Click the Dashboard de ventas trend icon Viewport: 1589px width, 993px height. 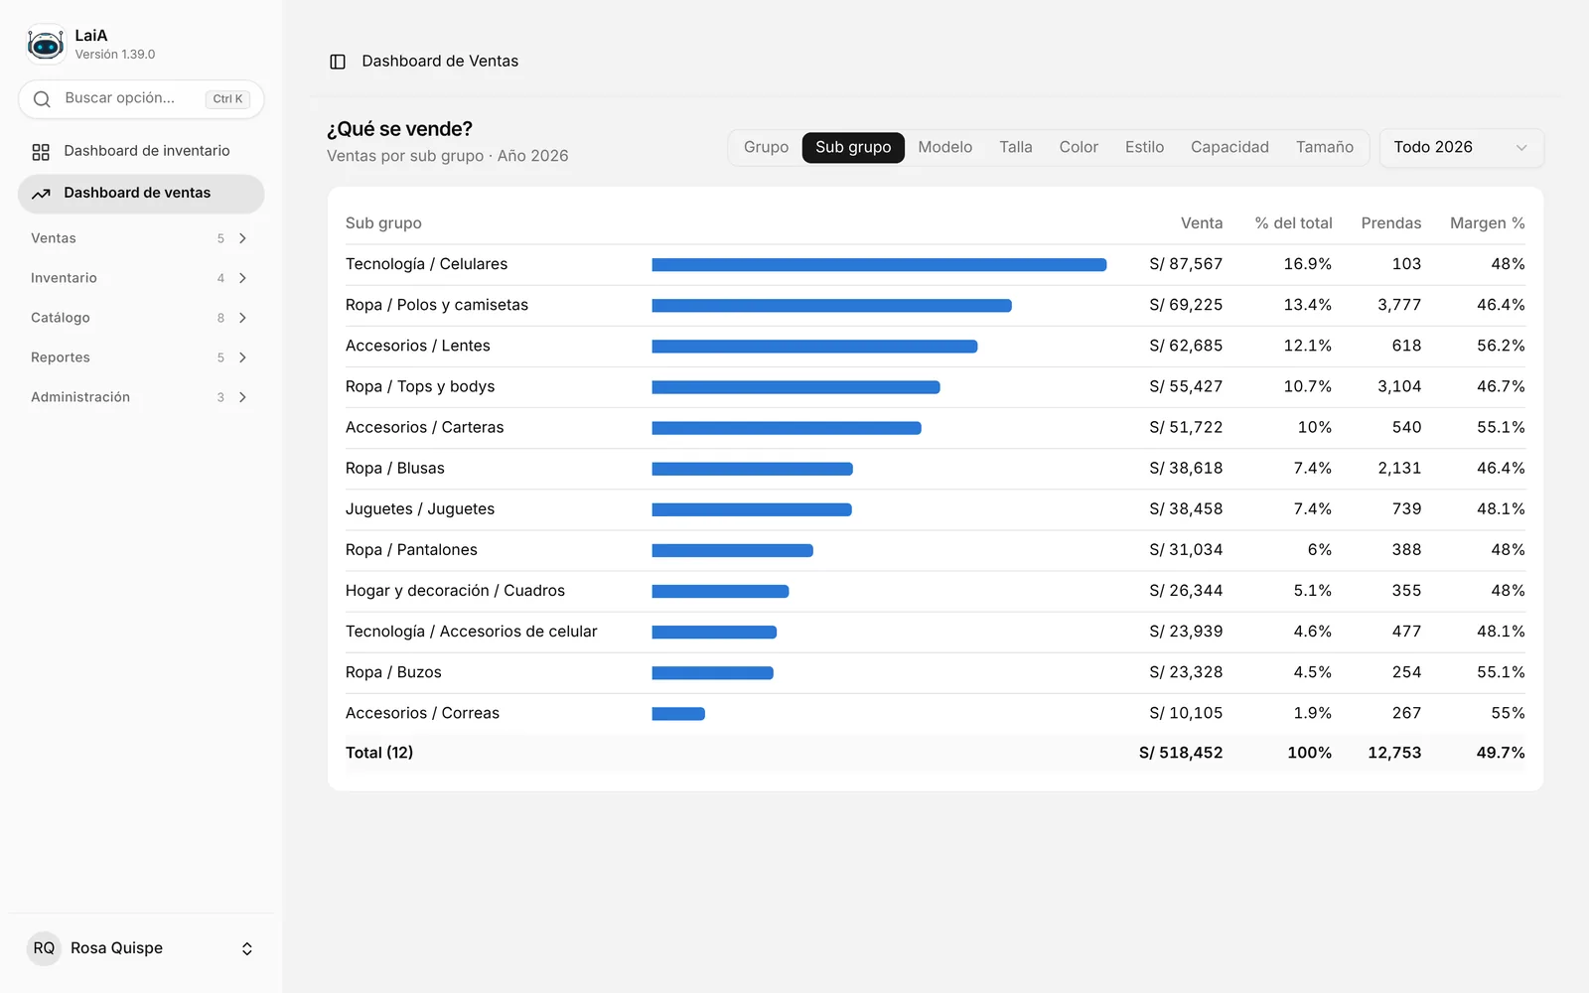tap(41, 194)
